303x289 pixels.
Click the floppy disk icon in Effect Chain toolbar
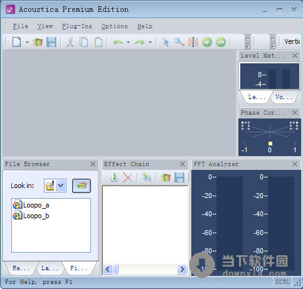click(x=179, y=177)
